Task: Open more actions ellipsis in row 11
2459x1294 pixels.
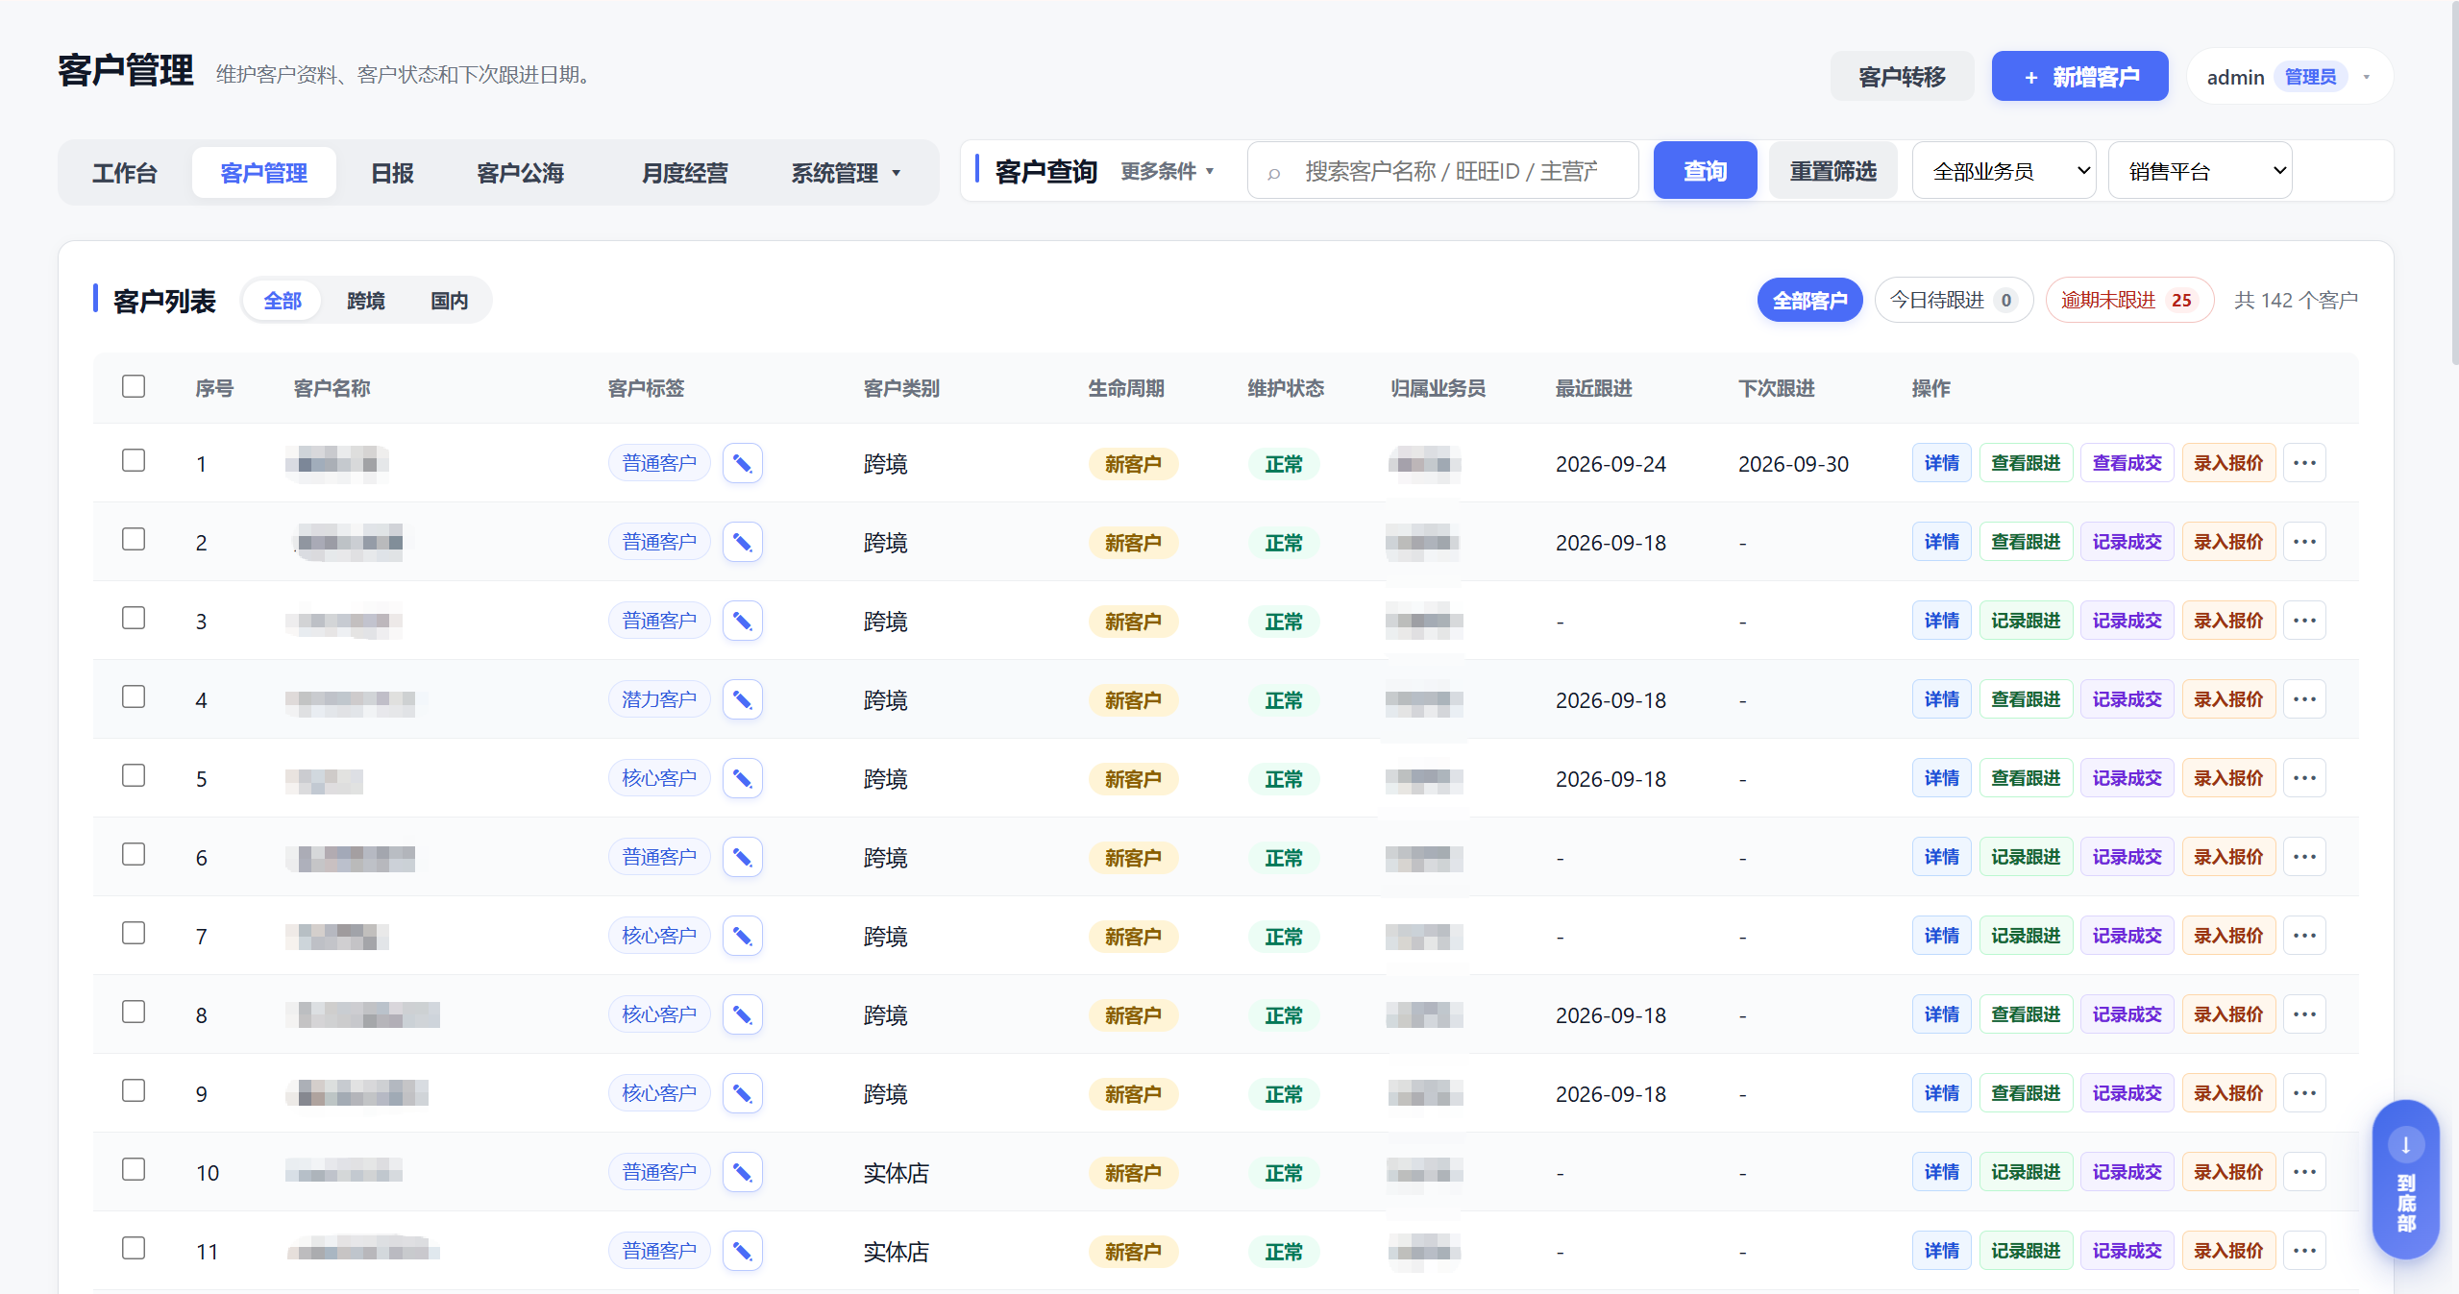Action: click(2304, 1251)
